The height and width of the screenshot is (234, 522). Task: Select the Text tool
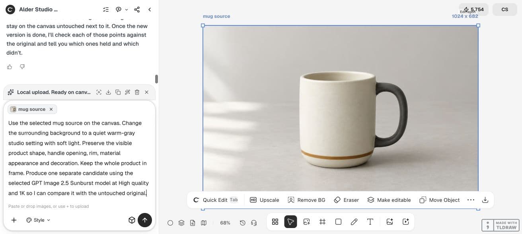pyautogui.click(x=370, y=222)
